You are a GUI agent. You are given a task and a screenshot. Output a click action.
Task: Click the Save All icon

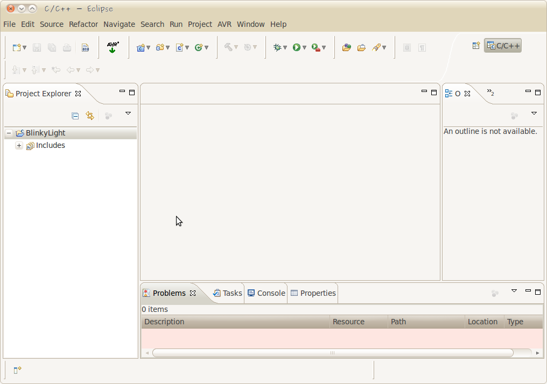pyautogui.click(x=52, y=47)
